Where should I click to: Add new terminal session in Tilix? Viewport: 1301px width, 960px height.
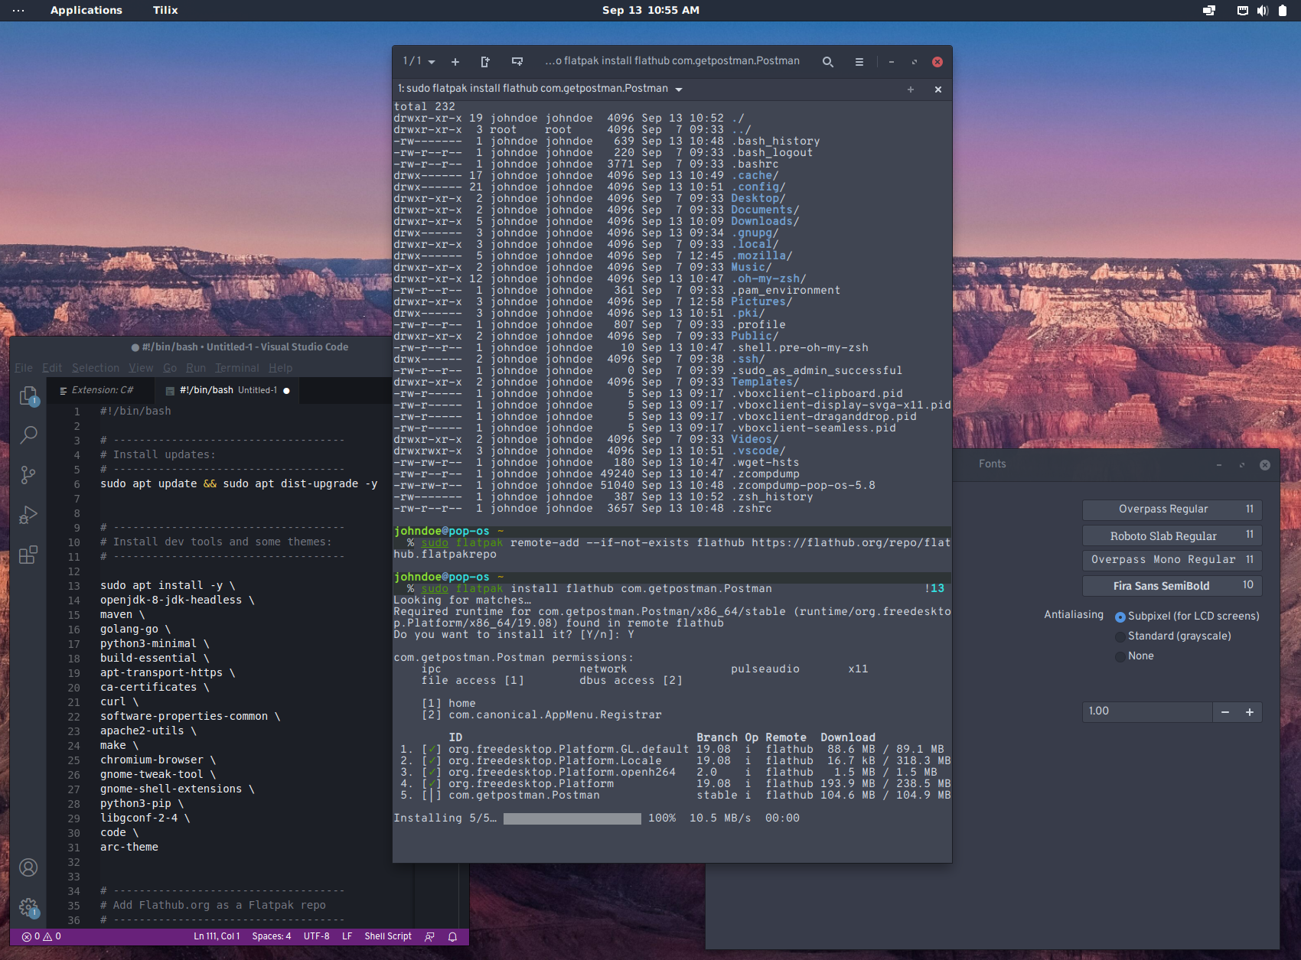[x=455, y=62]
